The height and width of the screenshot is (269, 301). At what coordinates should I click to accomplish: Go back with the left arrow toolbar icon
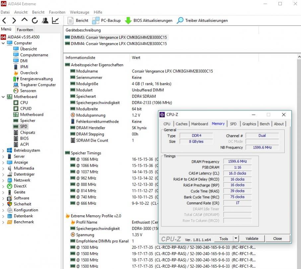(x=4, y=20)
